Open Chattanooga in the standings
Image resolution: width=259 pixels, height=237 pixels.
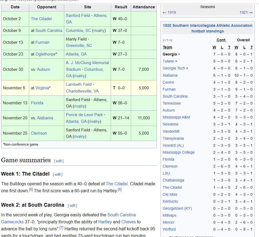pos(173,180)
